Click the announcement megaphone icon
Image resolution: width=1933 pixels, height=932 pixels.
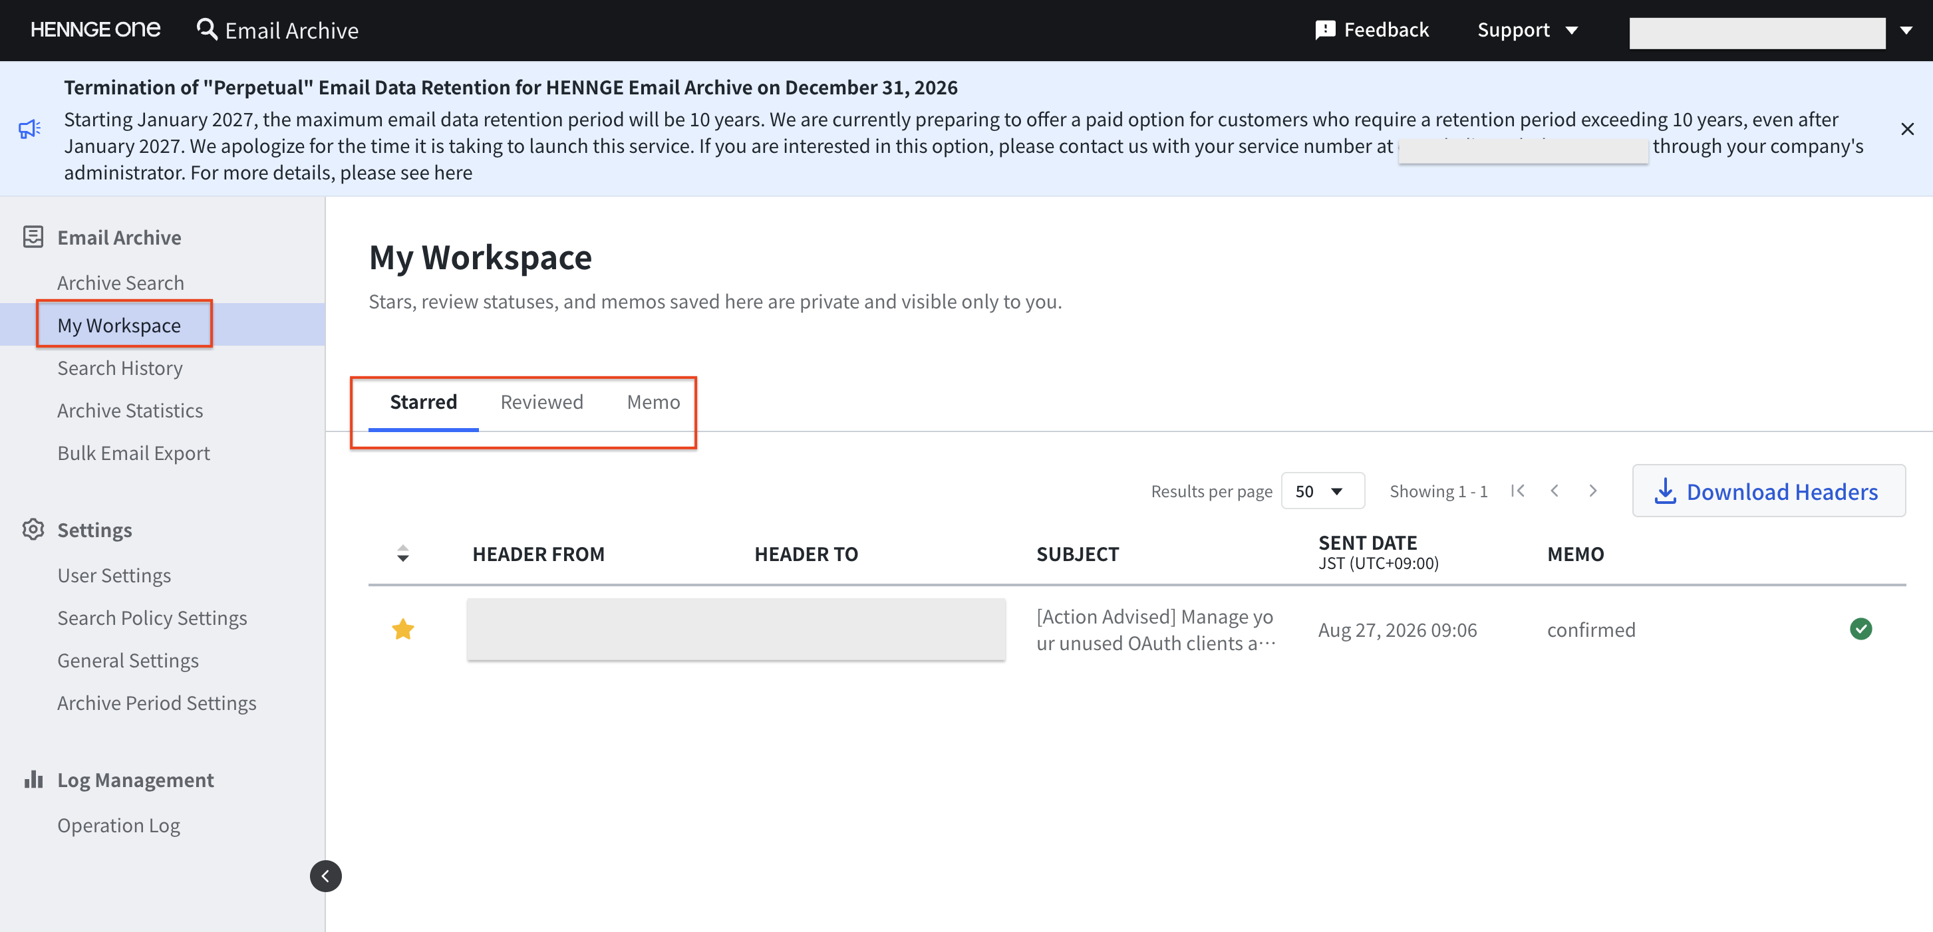point(30,129)
